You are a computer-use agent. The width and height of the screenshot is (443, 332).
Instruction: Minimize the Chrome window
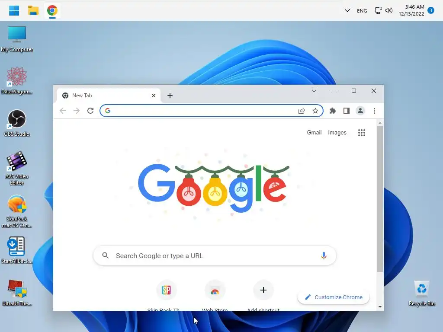click(334, 91)
